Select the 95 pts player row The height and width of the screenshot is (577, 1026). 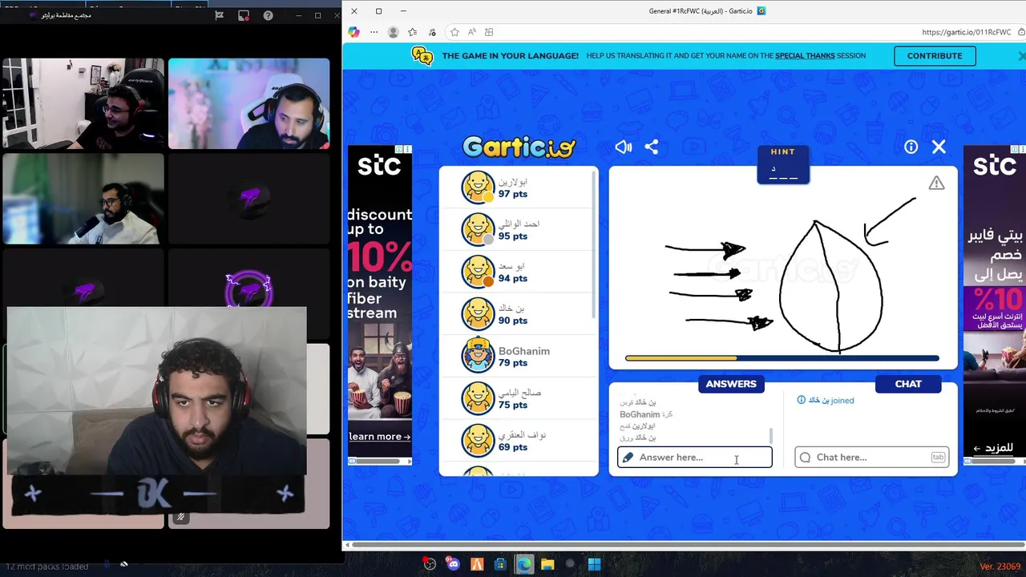click(x=519, y=229)
